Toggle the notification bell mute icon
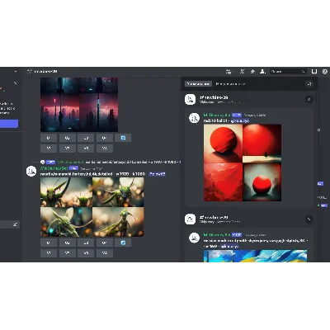 (x=242, y=72)
